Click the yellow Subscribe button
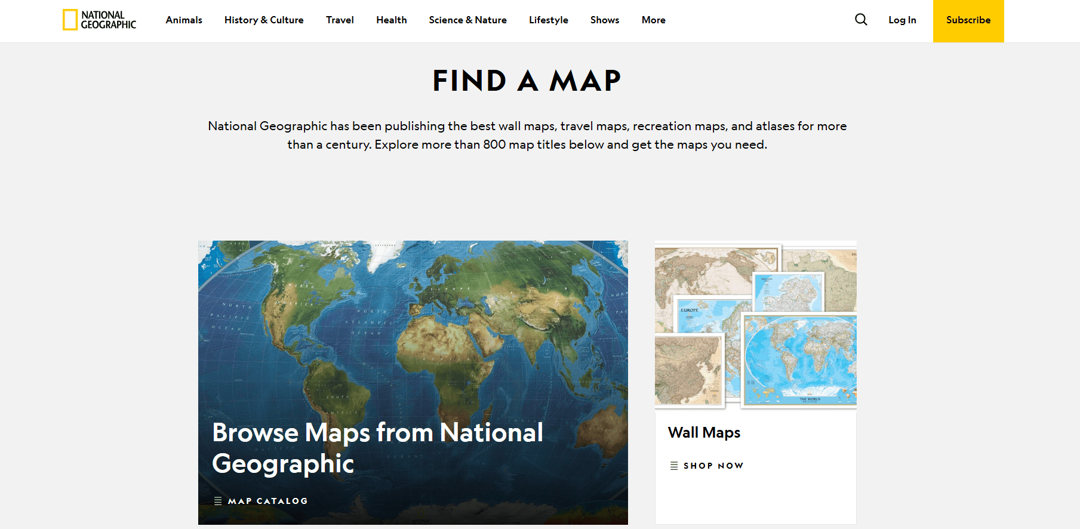Viewport: 1080px width, 529px height. pyautogui.click(x=968, y=21)
